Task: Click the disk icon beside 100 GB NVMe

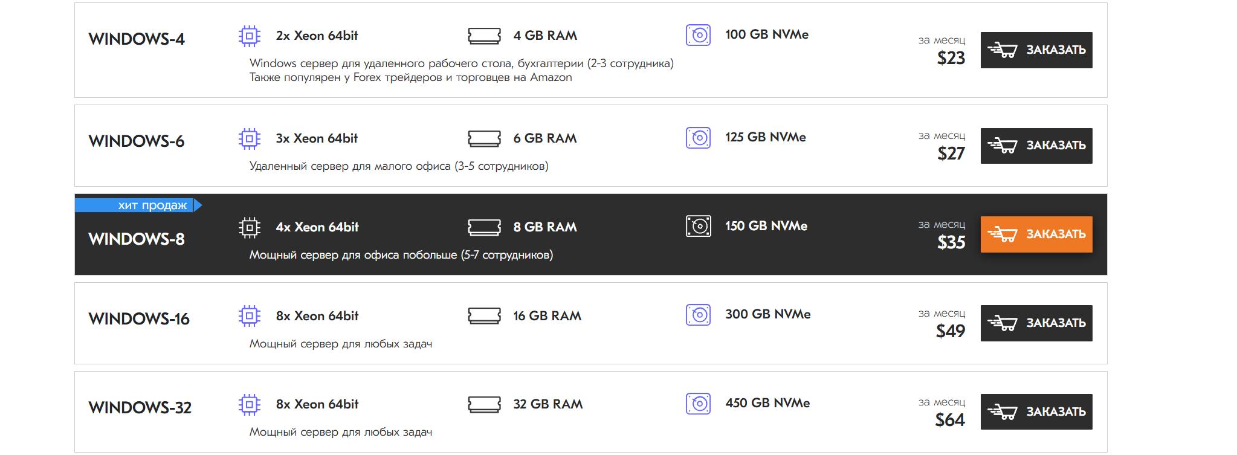Action: pos(698,35)
